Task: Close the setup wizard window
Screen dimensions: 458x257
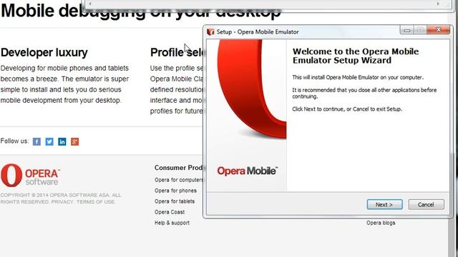Action: (x=438, y=30)
